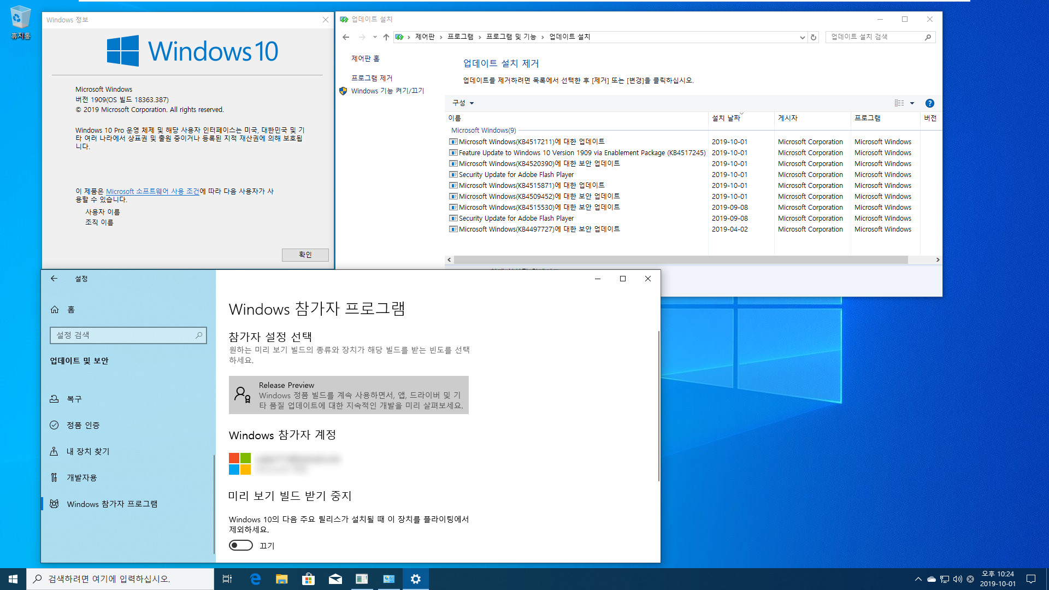Click 확인 button in Windows 정보 dialog
The height and width of the screenshot is (590, 1049).
(305, 255)
